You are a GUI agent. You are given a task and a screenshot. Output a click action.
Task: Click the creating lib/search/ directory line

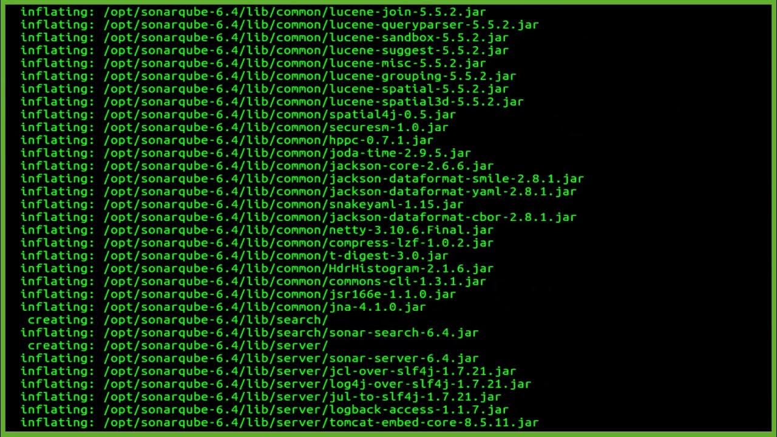click(178, 320)
